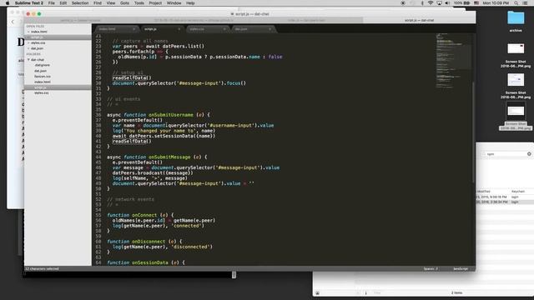534x300 pixels.
Task: Click the back arrow in the browser window
Action: (x=13, y=22)
